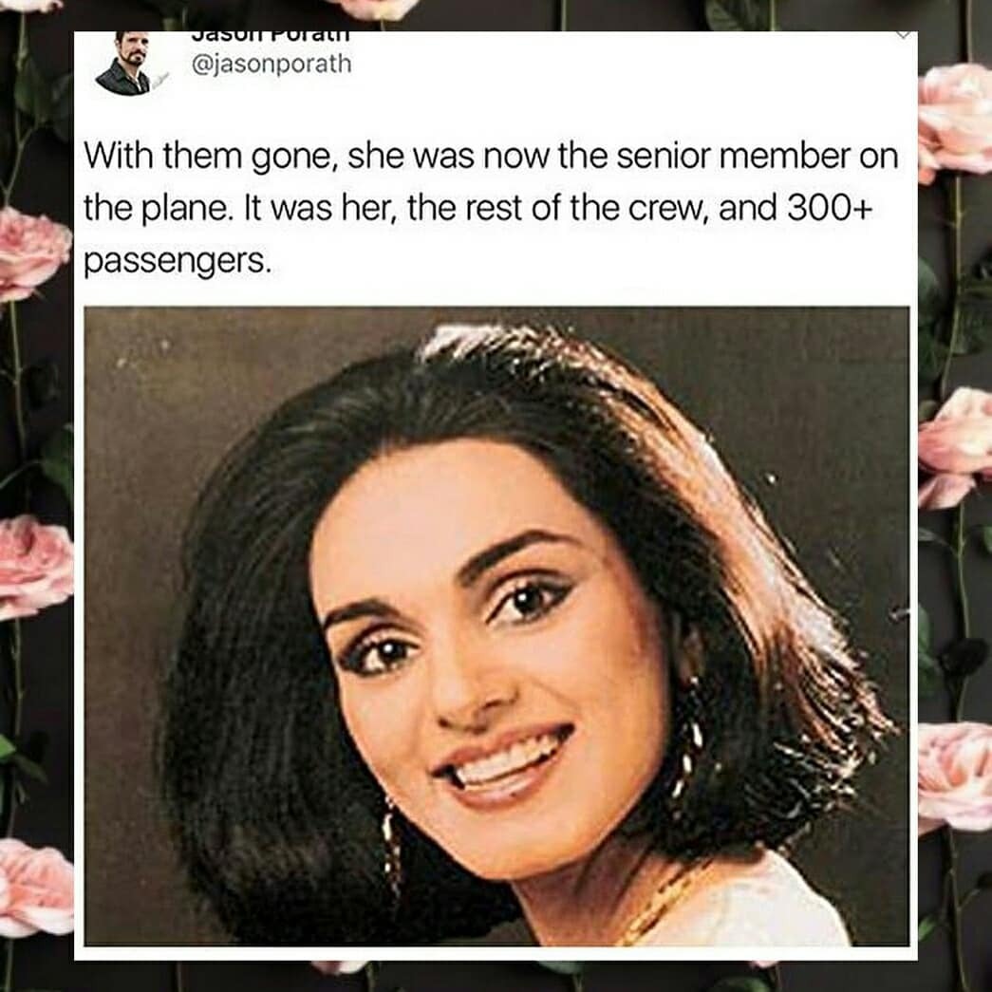The width and height of the screenshot is (992, 992).
Task: Click the rose on the left beside the portrait
Action: [36, 567]
